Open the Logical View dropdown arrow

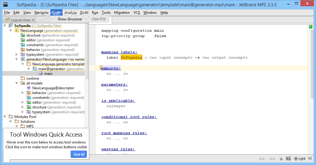coord(33,20)
